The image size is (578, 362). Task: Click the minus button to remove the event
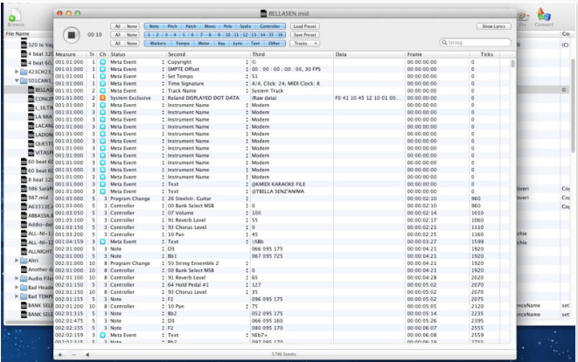[73, 355]
